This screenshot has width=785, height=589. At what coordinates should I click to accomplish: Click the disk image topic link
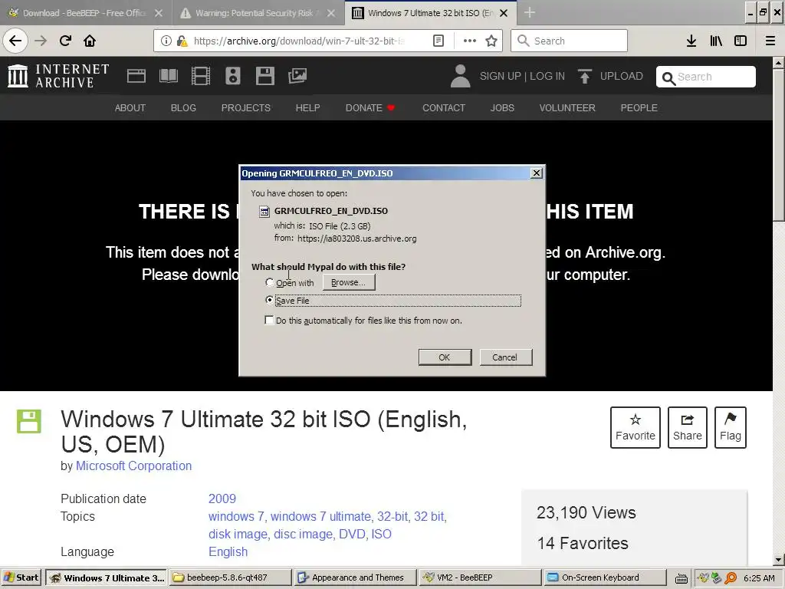[238, 535]
